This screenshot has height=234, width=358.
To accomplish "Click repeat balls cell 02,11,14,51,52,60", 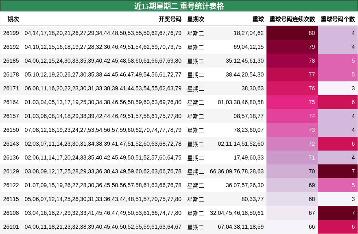I will [241, 144].
